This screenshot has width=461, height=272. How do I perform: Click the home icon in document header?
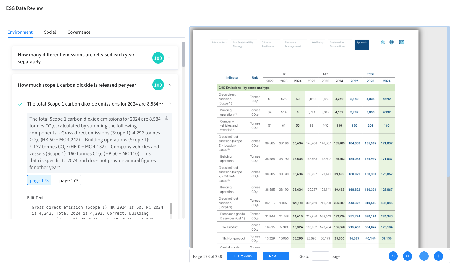382,42
